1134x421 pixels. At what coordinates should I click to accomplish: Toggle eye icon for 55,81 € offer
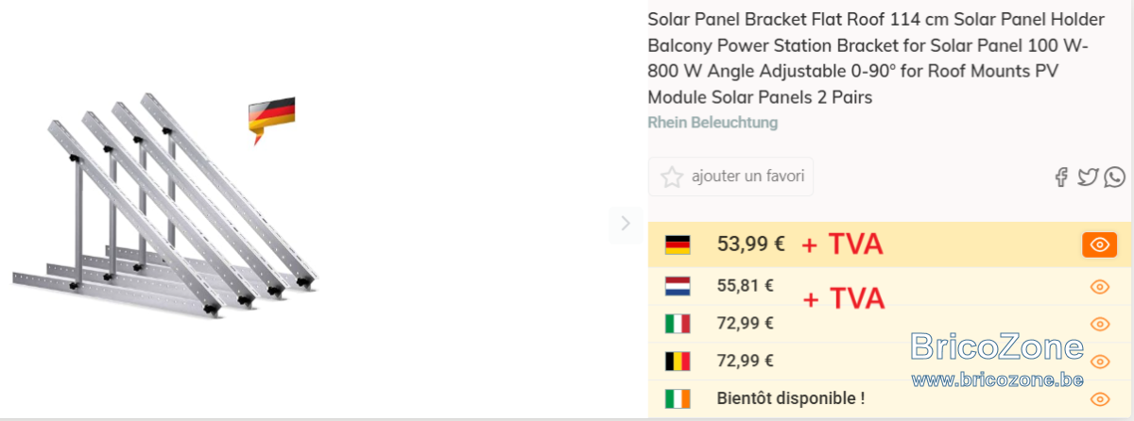1099,287
